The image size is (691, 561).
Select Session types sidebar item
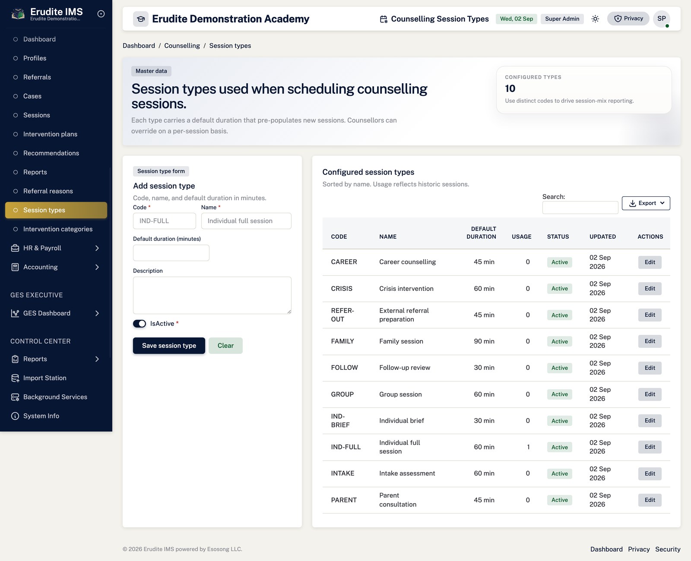point(56,210)
